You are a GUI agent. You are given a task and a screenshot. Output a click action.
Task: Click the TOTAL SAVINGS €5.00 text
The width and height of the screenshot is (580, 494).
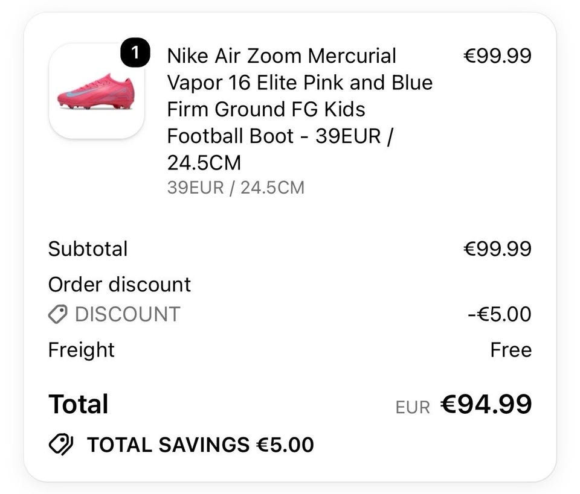click(201, 445)
